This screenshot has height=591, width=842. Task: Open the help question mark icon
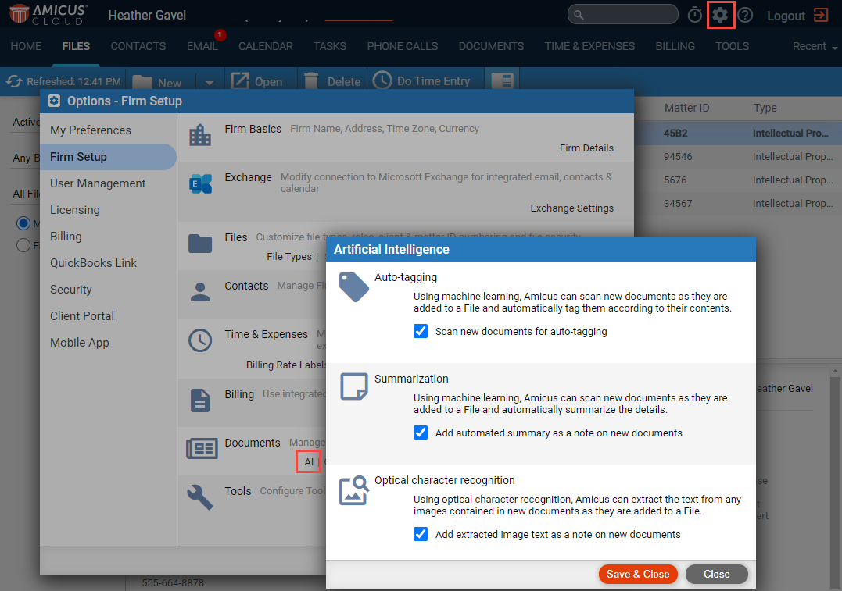tap(745, 15)
